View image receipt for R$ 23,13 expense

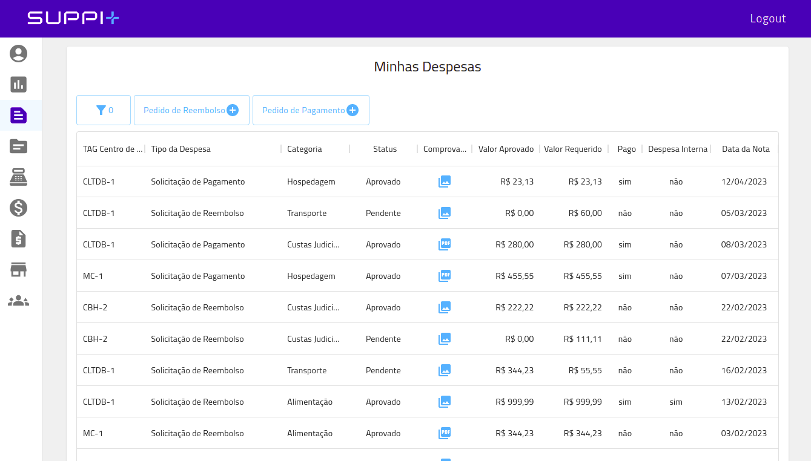click(445, 181)
